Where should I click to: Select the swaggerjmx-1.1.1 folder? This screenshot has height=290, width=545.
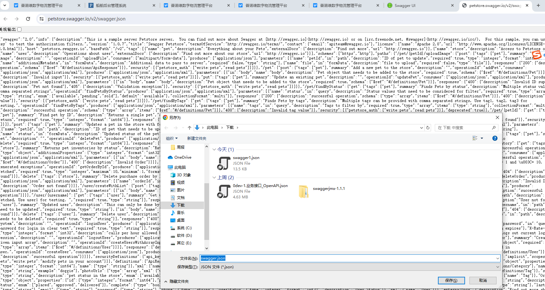pos(321,191)
